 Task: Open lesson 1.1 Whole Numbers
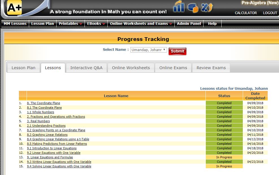41,112
